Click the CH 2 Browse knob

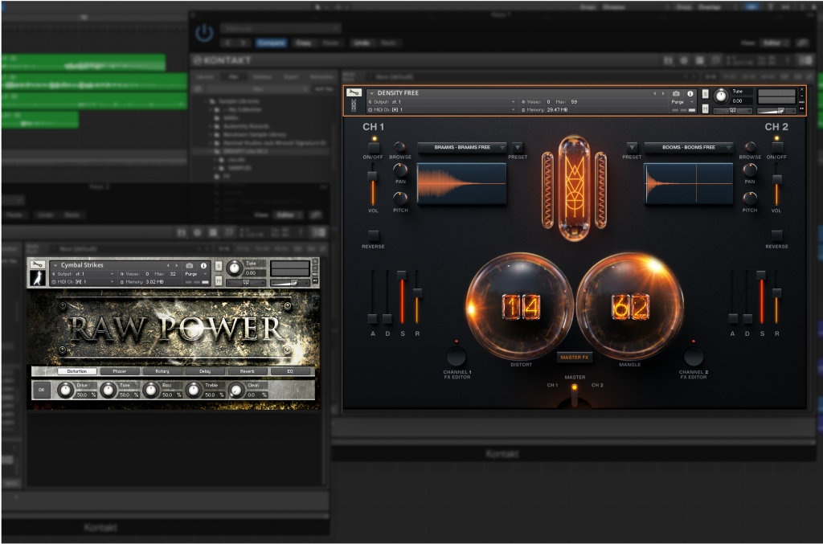coord(750,146)
